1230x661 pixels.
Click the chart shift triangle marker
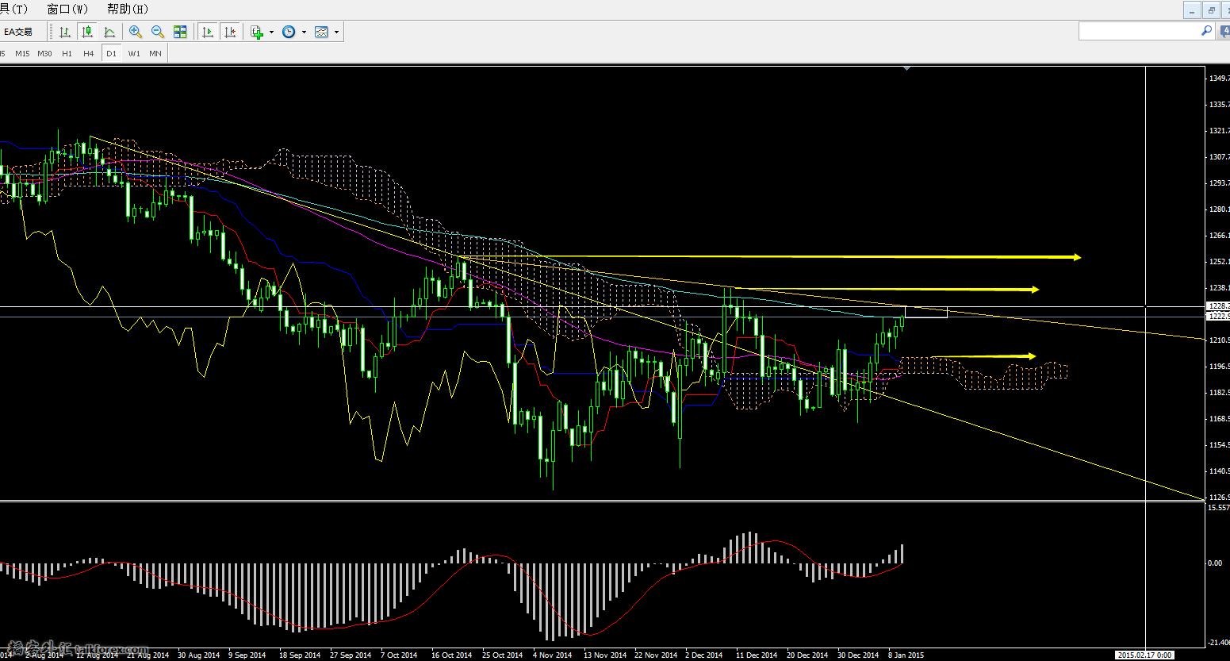[906, 69]
